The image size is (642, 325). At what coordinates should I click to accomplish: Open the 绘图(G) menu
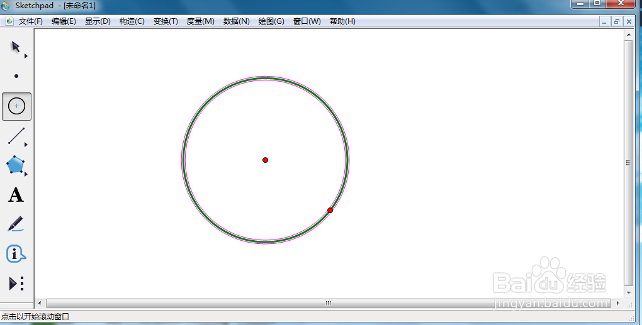coord(271,21)
